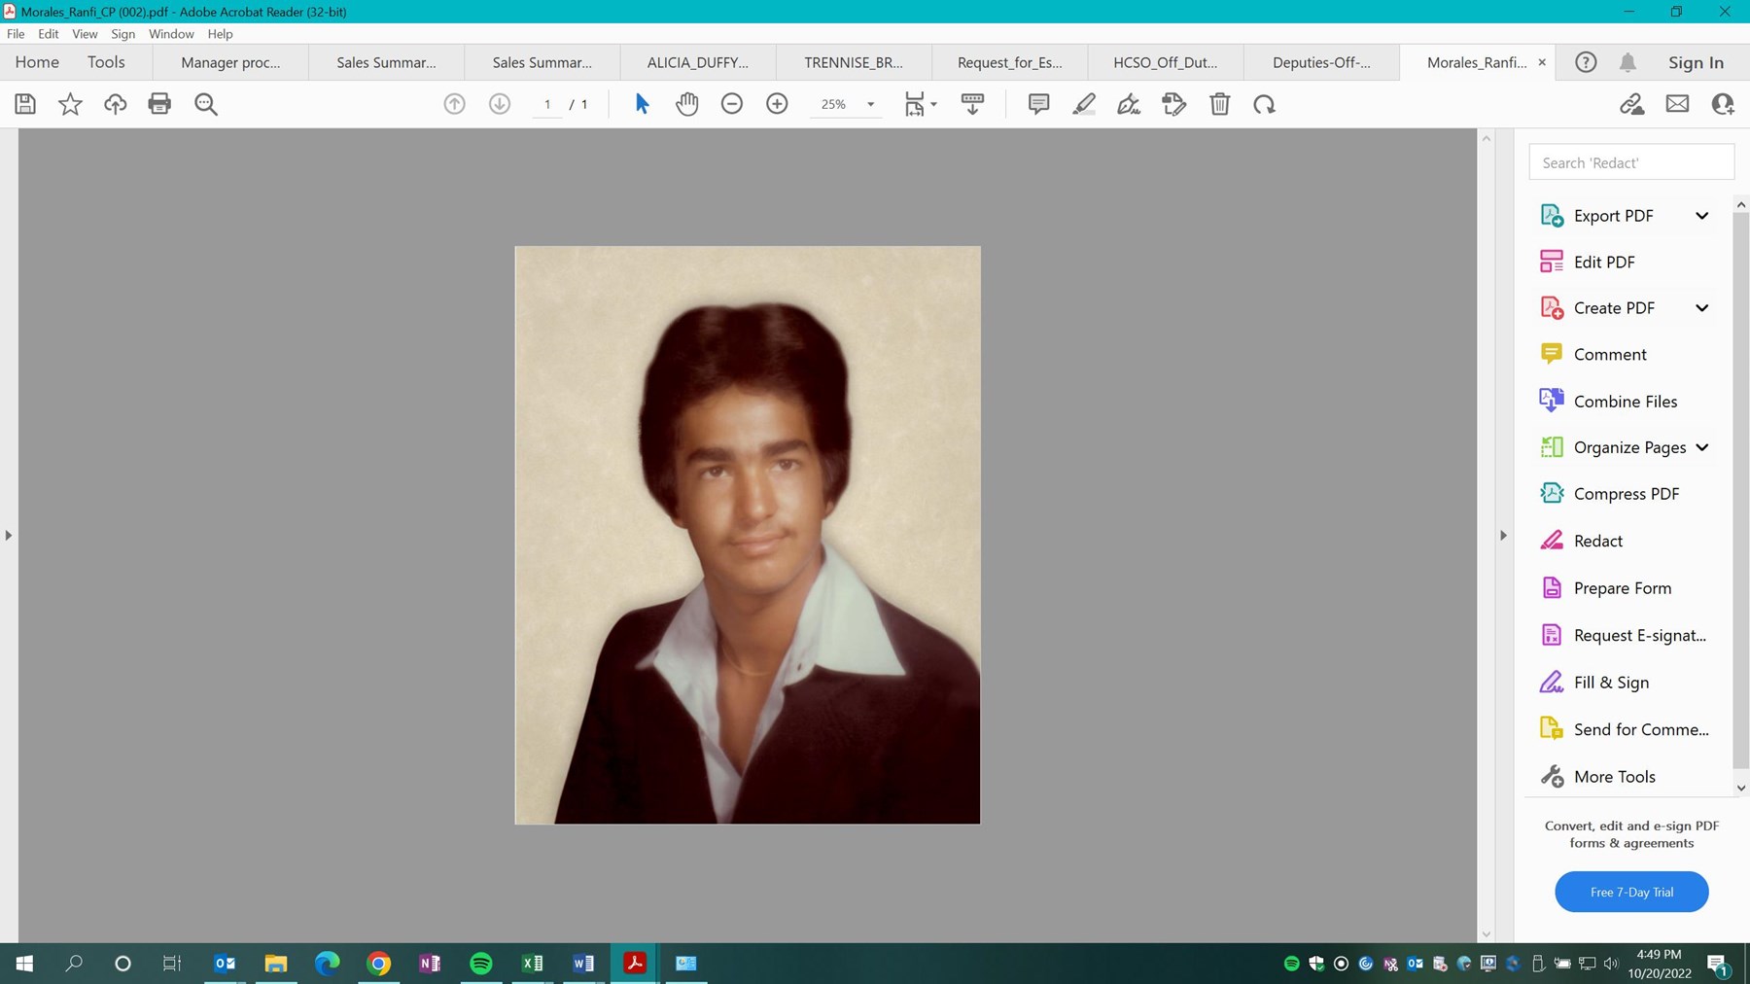Screen dimensions: 1750x984
Task: Click the Print icon
Action: pyautogui.click(x=159, y=103)
